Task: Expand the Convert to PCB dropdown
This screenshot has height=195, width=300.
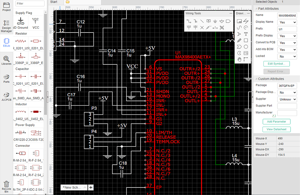Action: tap(287, 43)
